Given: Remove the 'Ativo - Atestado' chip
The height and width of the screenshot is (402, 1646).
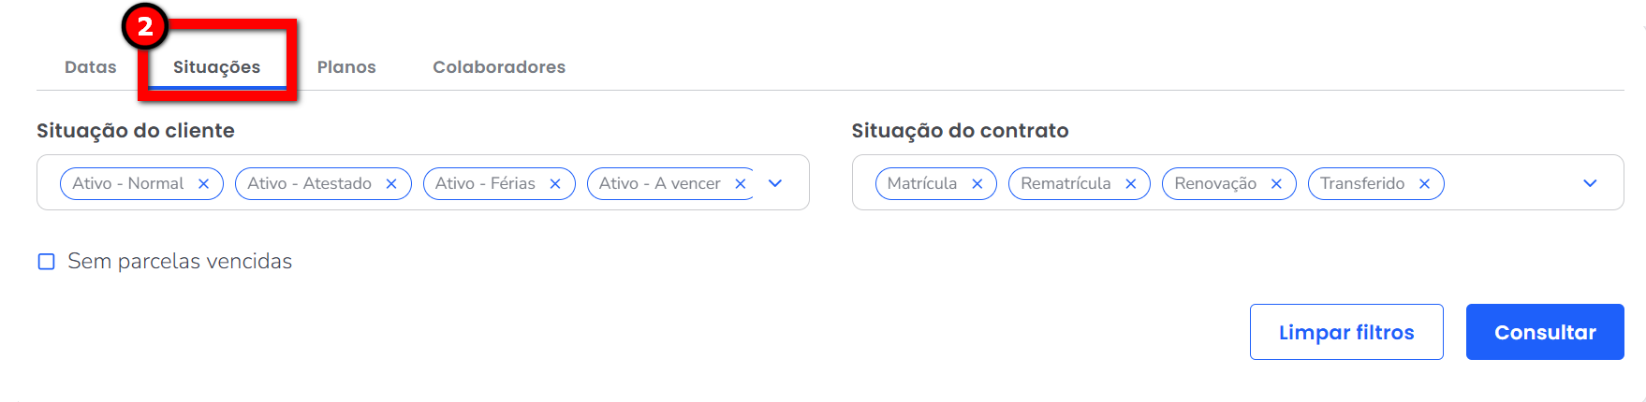Looking at the screenshot, I should [391, 184].
